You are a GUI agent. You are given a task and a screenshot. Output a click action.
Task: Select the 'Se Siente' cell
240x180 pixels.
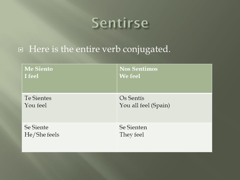pos(69,137)
